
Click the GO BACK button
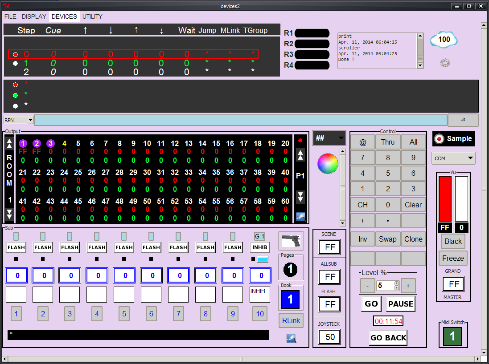[388, 338]
